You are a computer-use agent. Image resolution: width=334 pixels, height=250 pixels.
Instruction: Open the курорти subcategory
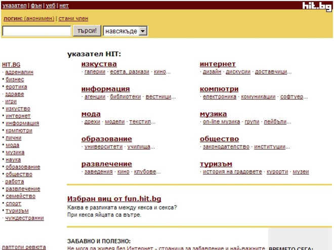[x=277, y=172]
